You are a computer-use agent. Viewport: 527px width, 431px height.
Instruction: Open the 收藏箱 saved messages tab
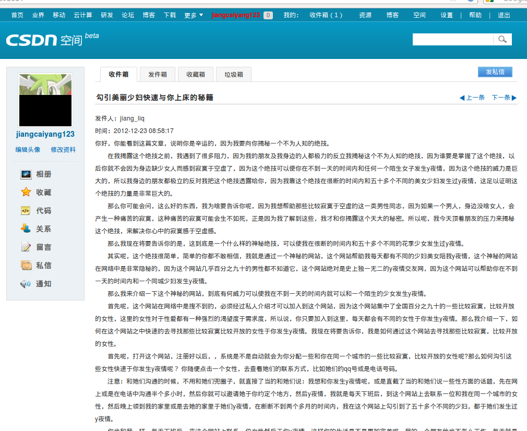[195, 75]
